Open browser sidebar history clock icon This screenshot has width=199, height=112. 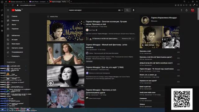tap(2, 21)
